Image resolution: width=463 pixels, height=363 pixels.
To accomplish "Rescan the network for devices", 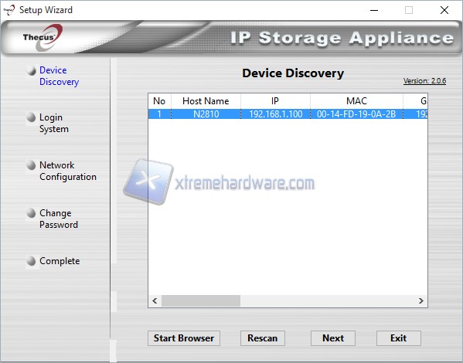I will point(263,338).
